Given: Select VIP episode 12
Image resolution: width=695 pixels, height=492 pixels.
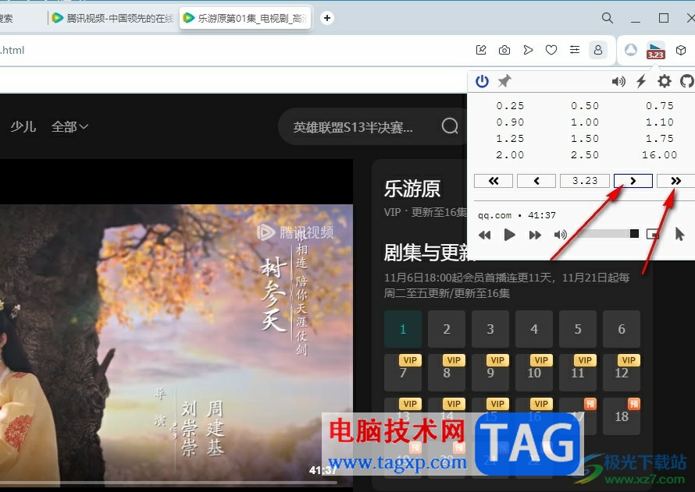Looking at the screenshot, I should click(x=622, y=373).
